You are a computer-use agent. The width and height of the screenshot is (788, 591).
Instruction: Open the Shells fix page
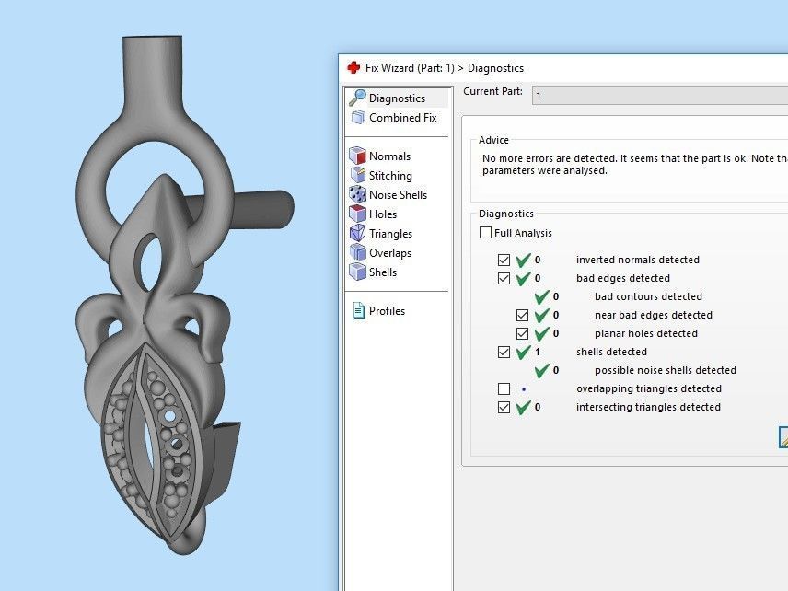coord(383,272)
